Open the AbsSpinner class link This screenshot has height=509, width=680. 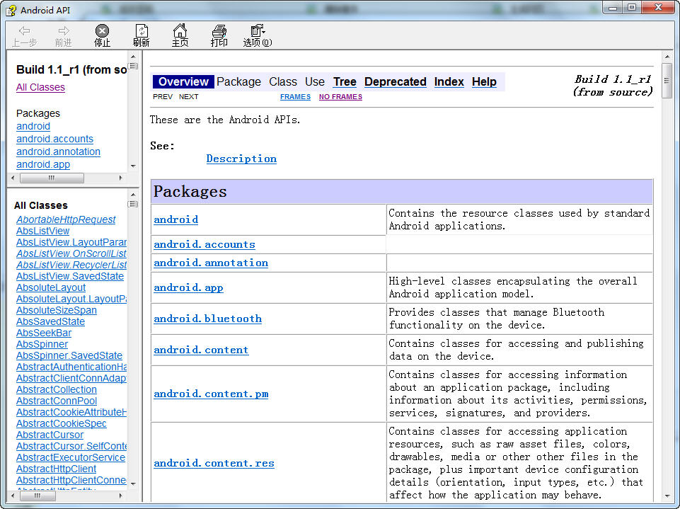coord(42,344)
